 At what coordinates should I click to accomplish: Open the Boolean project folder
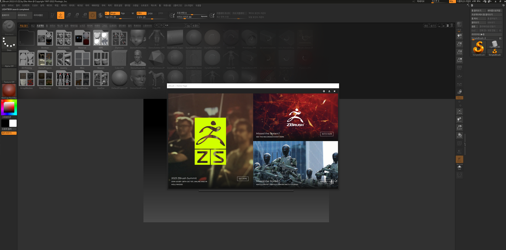pos(45,39)
